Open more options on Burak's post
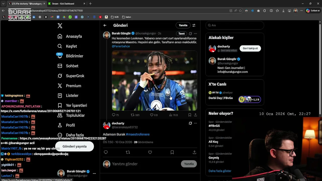This screenshot has height=181, width=322. (x=195, y=33)
